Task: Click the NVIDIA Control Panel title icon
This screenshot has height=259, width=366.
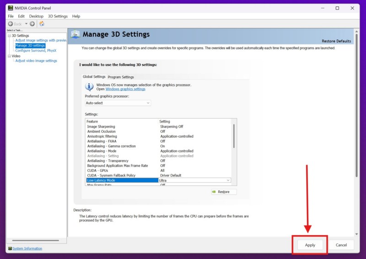Action: [11, 8]
